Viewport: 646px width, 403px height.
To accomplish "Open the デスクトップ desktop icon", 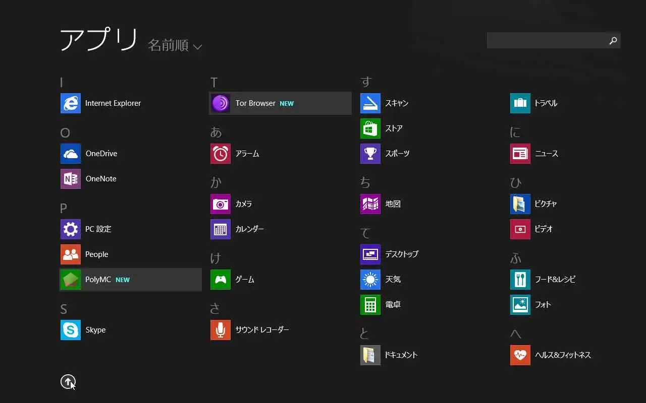I will (x=370, y=254).
